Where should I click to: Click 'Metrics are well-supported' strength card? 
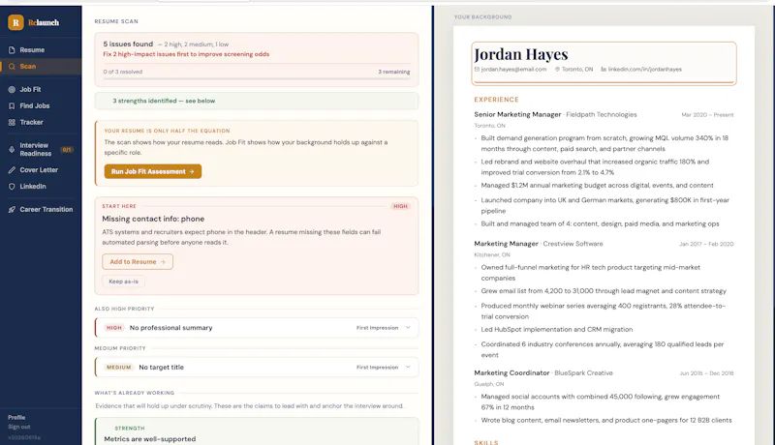[x=257, y=432]
